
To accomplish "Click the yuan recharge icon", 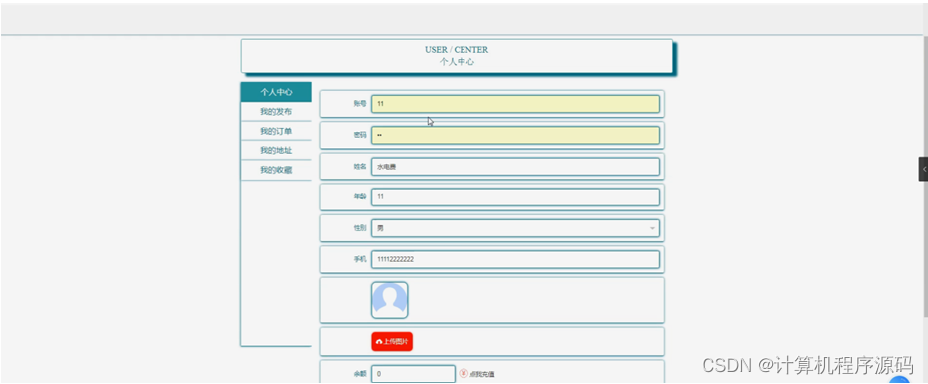I will [x=464, y=373].
